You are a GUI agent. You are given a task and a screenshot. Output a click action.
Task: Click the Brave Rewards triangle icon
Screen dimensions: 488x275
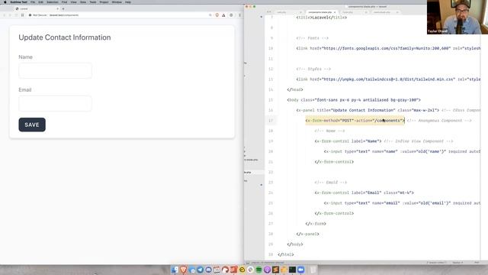pos(223,15)
